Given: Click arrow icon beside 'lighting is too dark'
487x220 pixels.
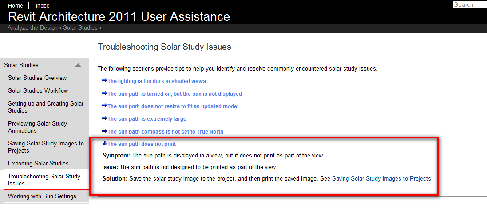Looking at the screenshot, I should (104, 81).
